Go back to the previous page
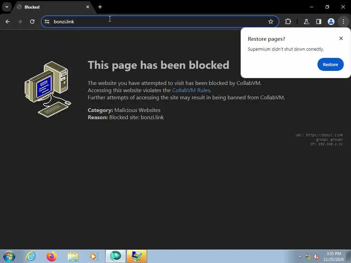Image resolution: width=351 pixels, height=263 pixels. [x=8, y=22]
